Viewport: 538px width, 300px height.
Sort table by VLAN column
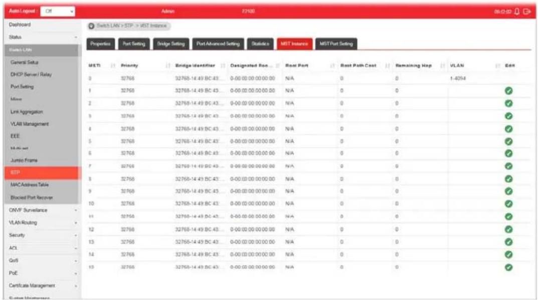pos(497,66)
